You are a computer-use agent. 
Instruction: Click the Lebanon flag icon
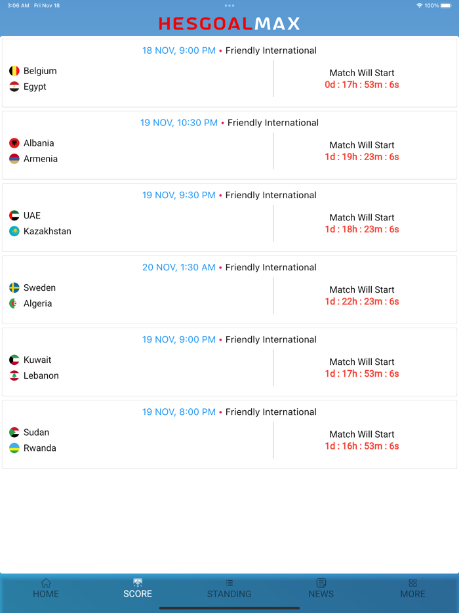click(x=14, y=375)
